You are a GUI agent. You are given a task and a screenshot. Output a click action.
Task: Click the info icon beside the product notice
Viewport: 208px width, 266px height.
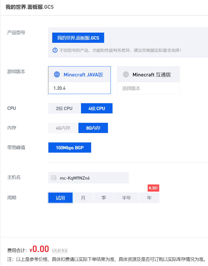tap(55, 50)
